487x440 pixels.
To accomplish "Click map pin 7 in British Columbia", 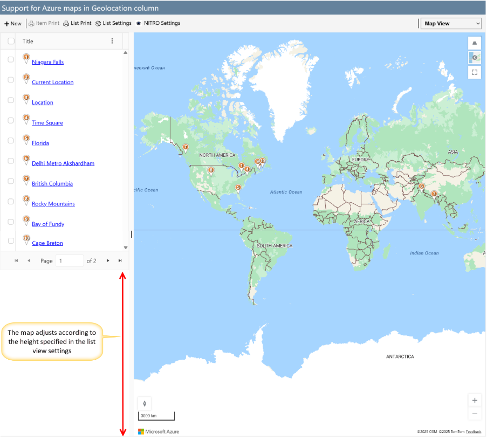I will point(186,148).
